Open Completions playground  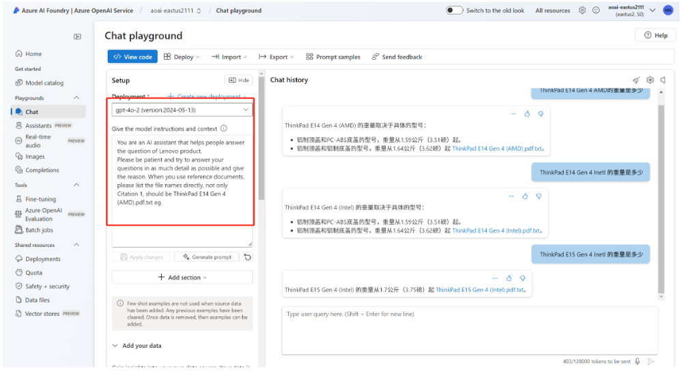(37, 170)
